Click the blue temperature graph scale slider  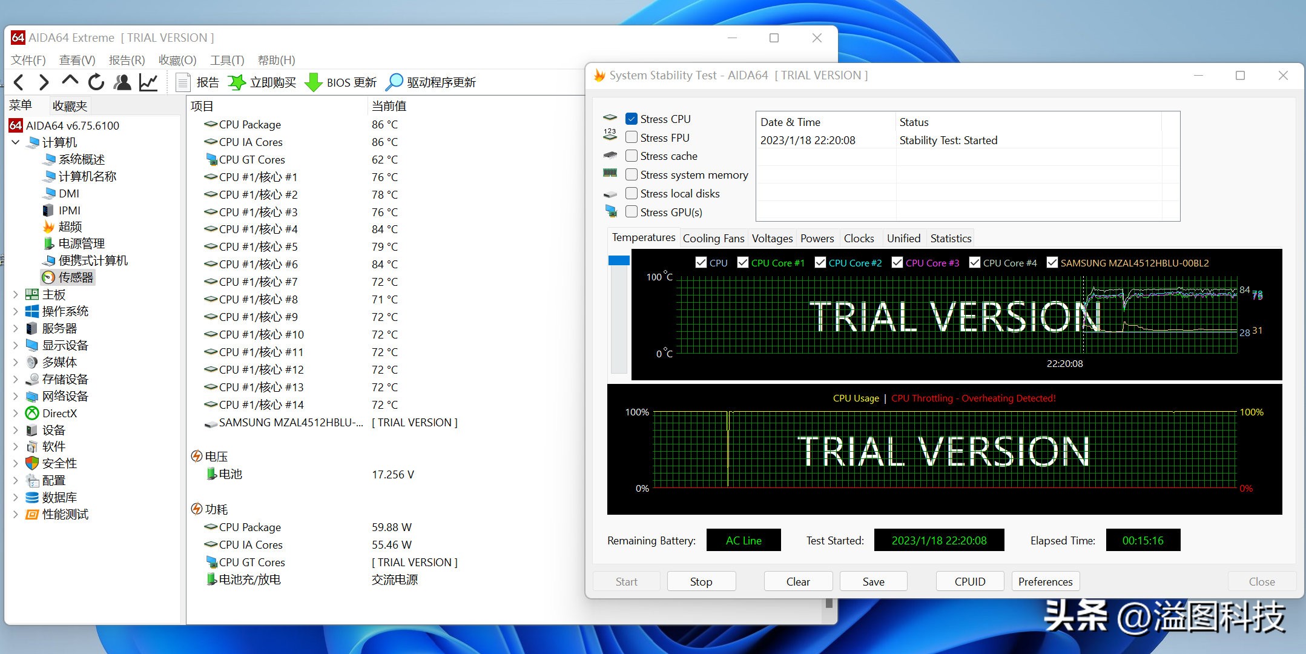[619, 260]
